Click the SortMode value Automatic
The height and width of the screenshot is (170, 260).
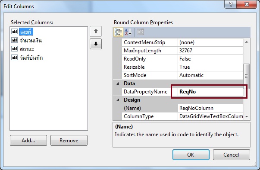[210, 75]
